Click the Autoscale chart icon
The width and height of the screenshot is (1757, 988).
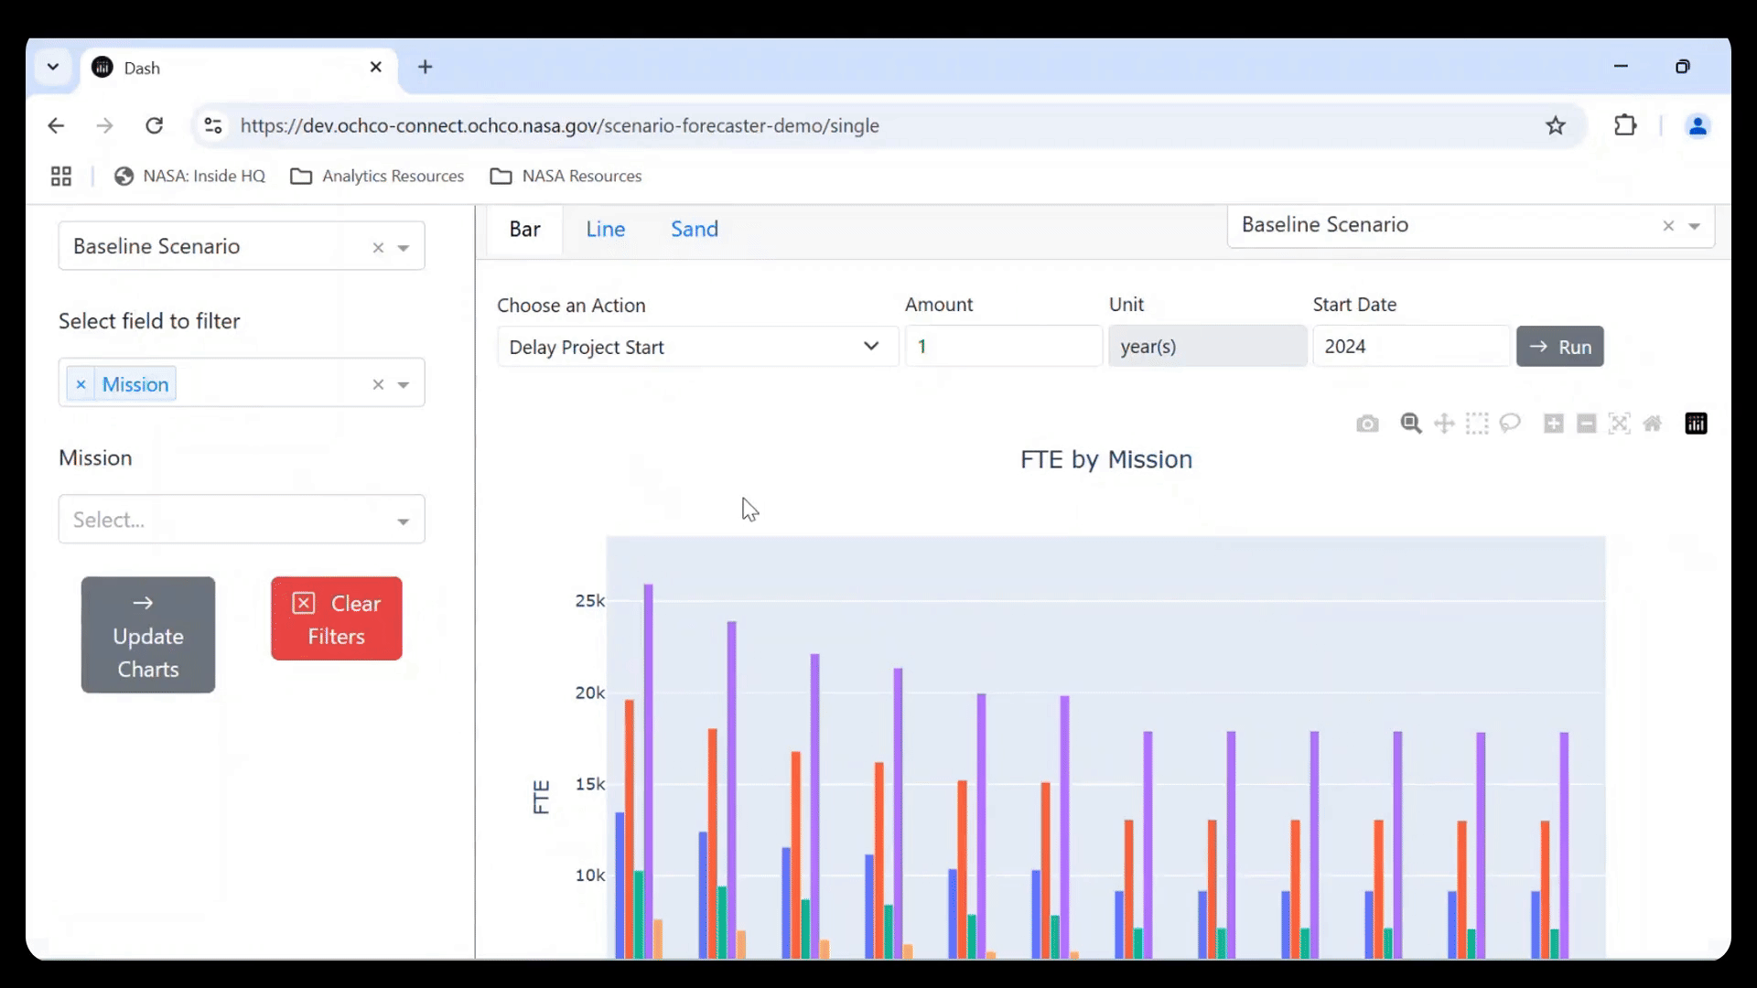point(1620,424)
